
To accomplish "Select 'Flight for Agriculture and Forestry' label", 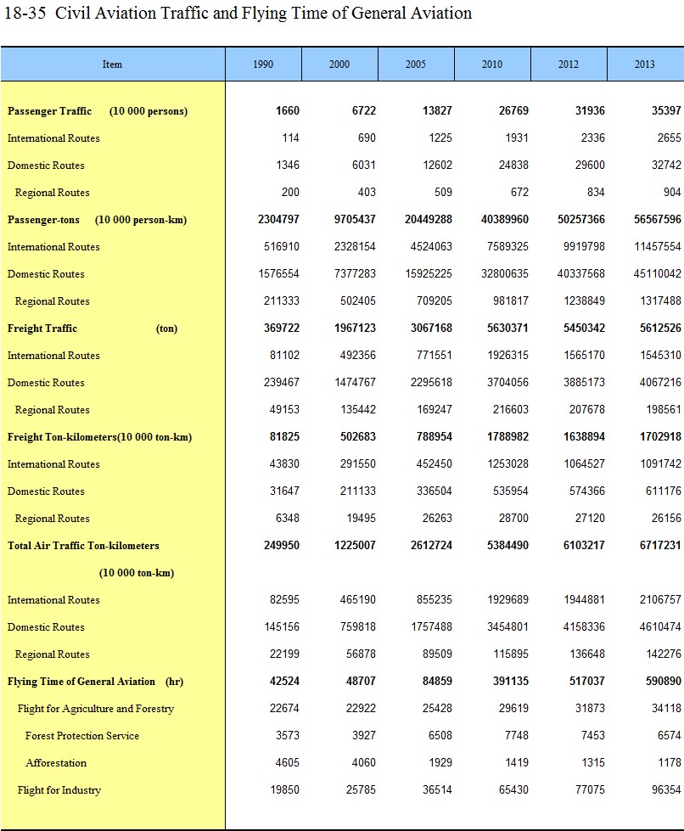I will pos(96,709).
